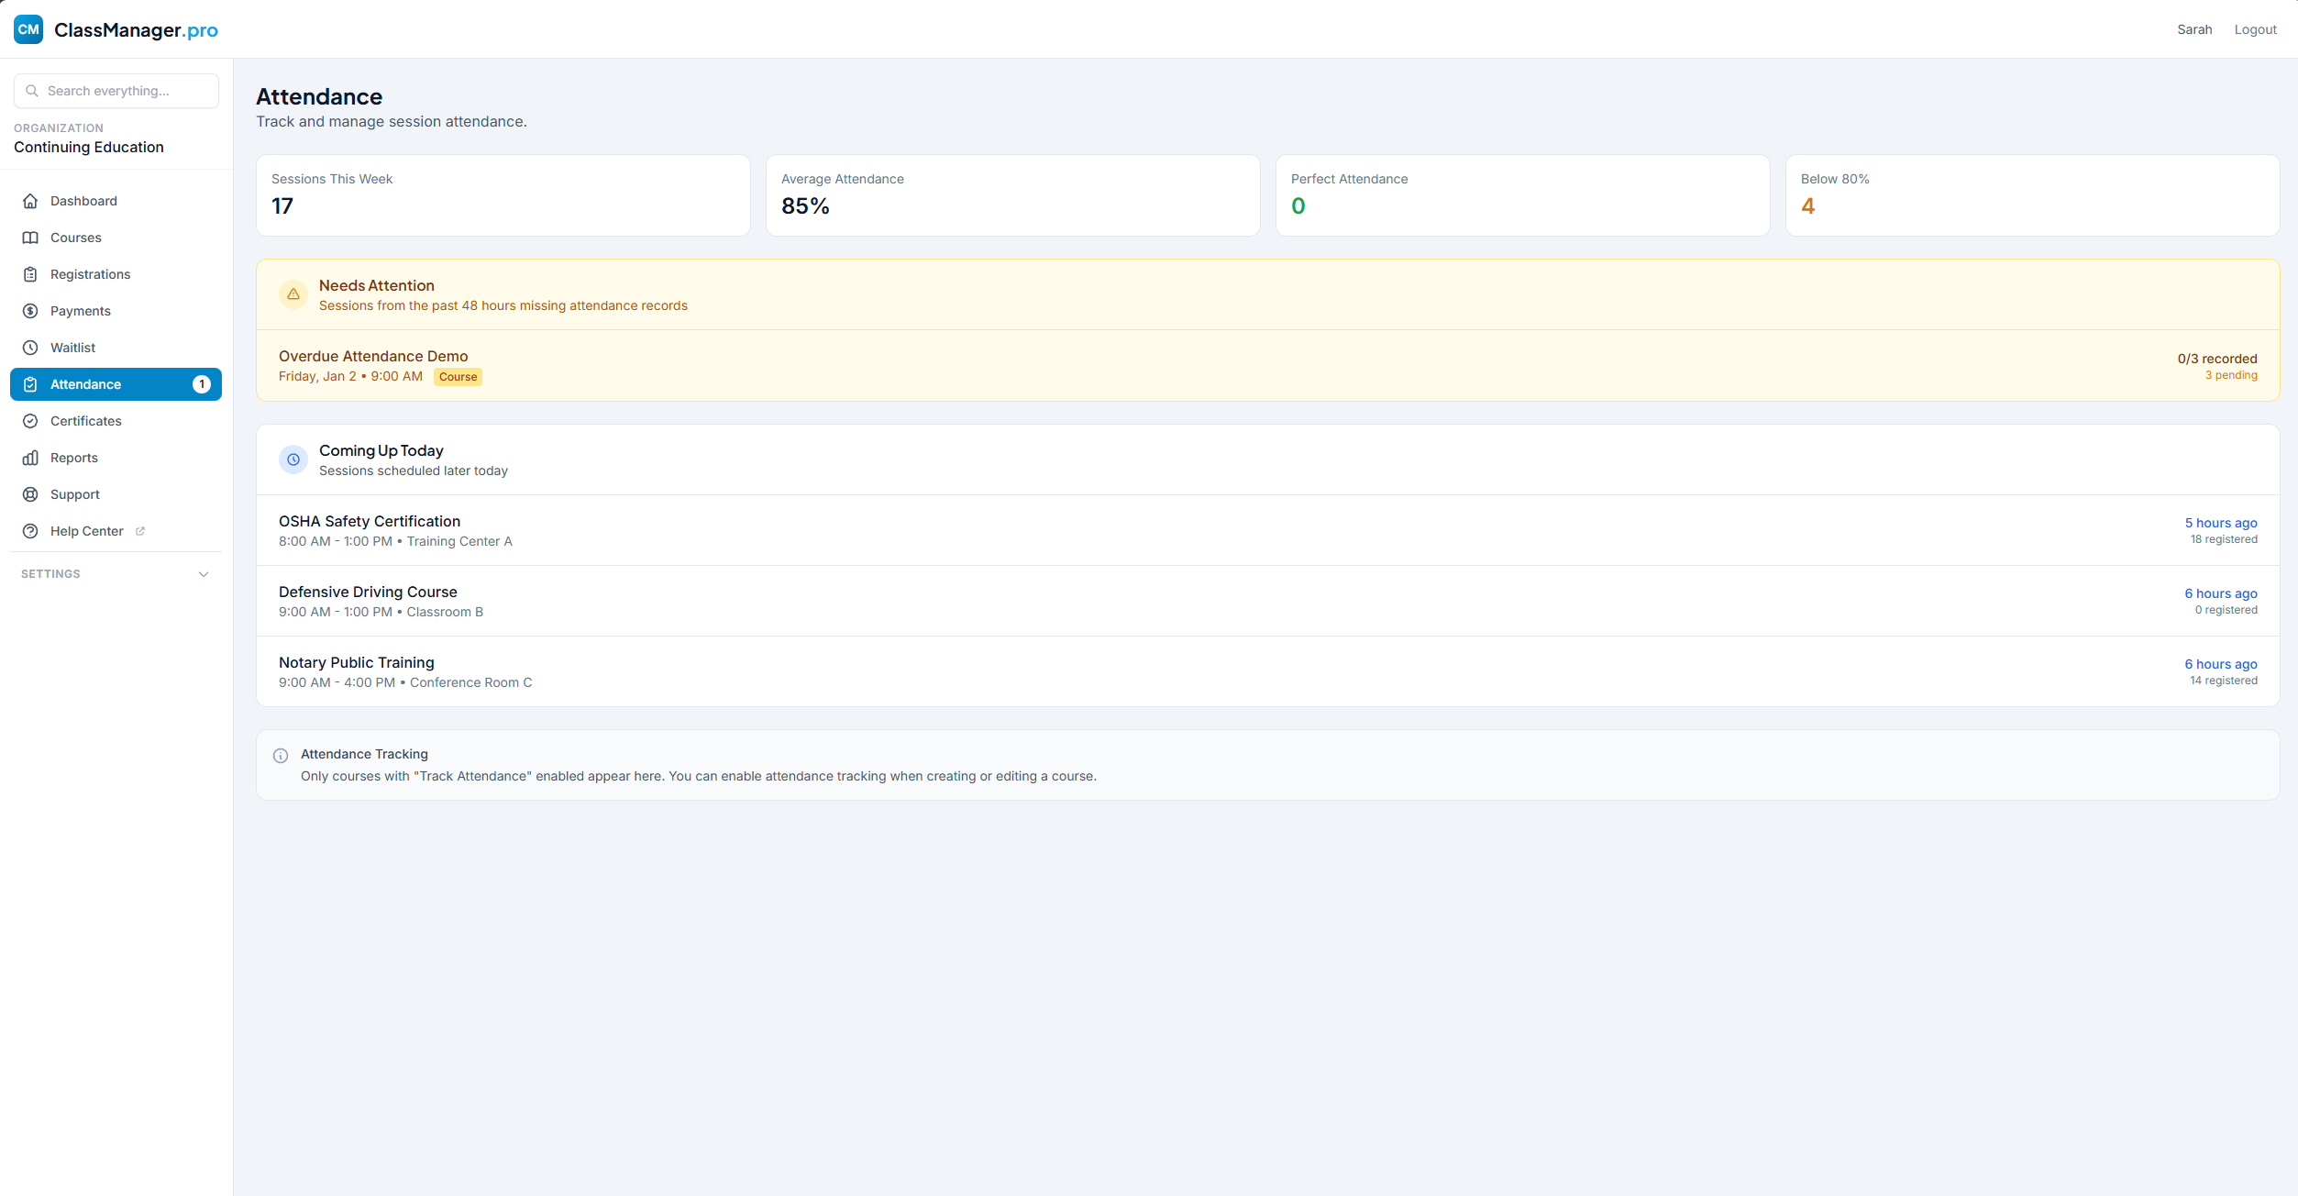Viewport: 2298px width, 1196px height.
Task: Click '6 hours ago' on Notary Public Training
Action: (x=2220, y=664)
